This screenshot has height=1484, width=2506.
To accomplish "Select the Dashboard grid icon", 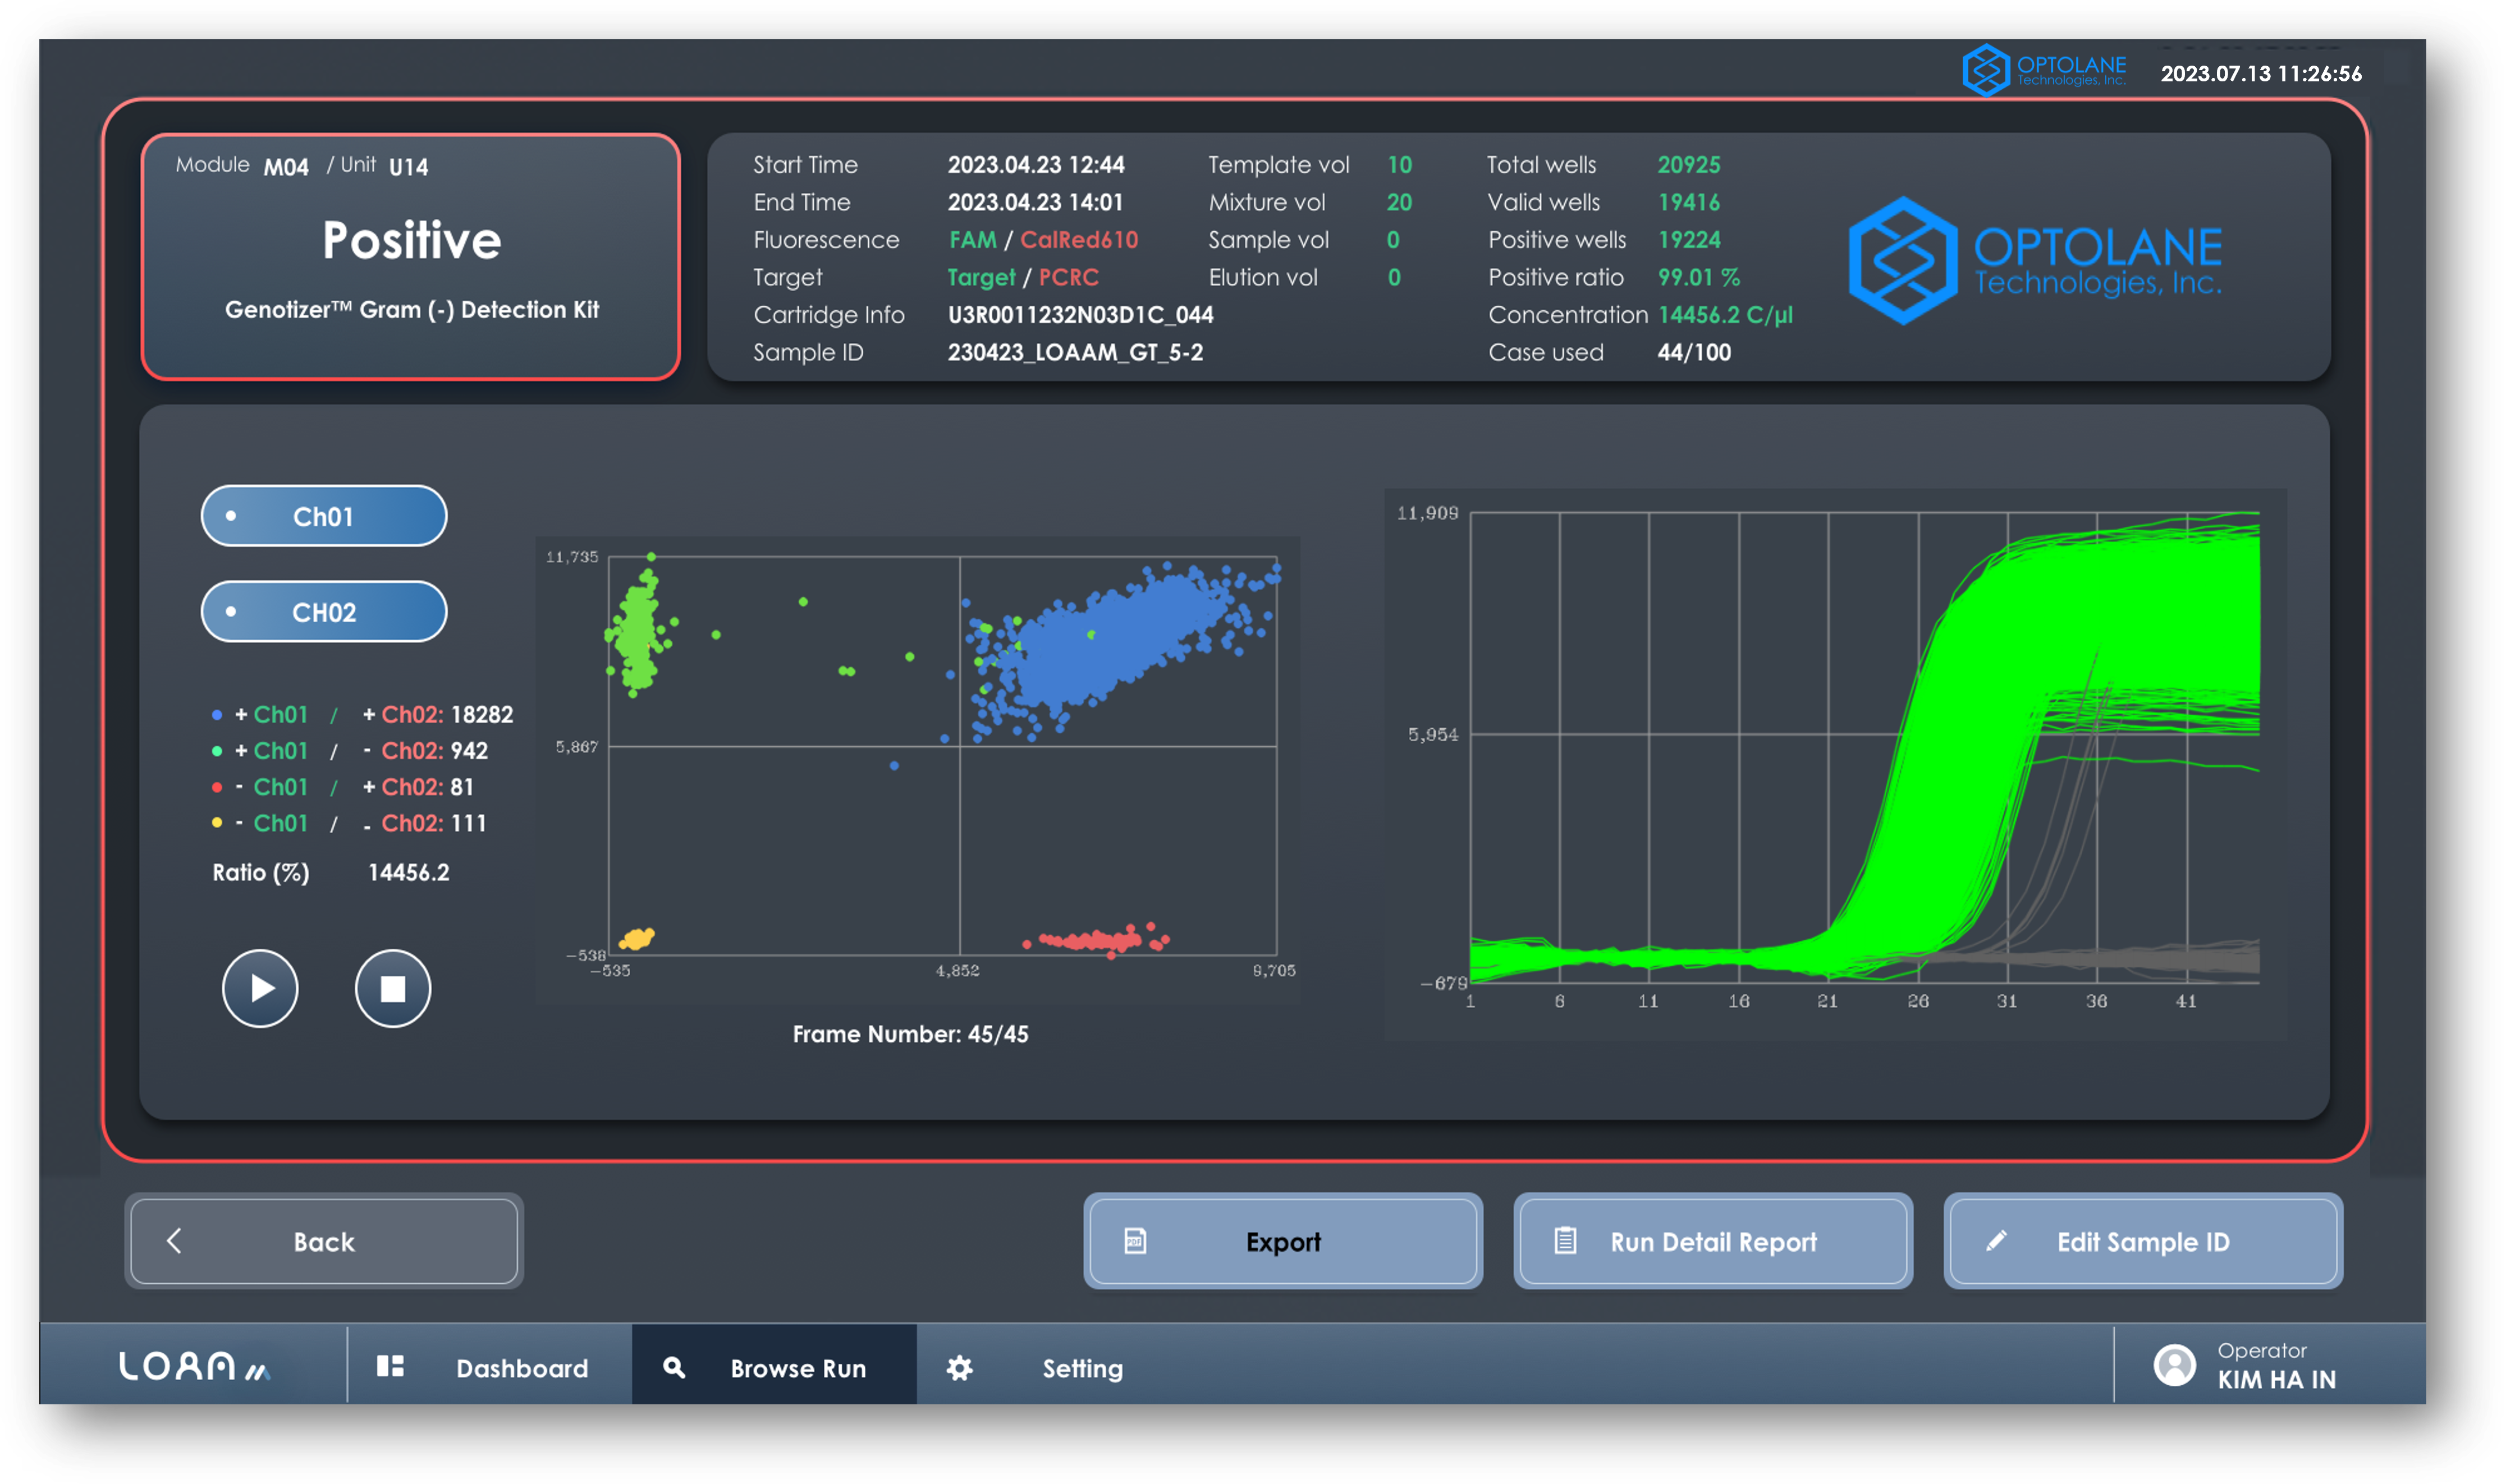I will (x=392, y=1367).
